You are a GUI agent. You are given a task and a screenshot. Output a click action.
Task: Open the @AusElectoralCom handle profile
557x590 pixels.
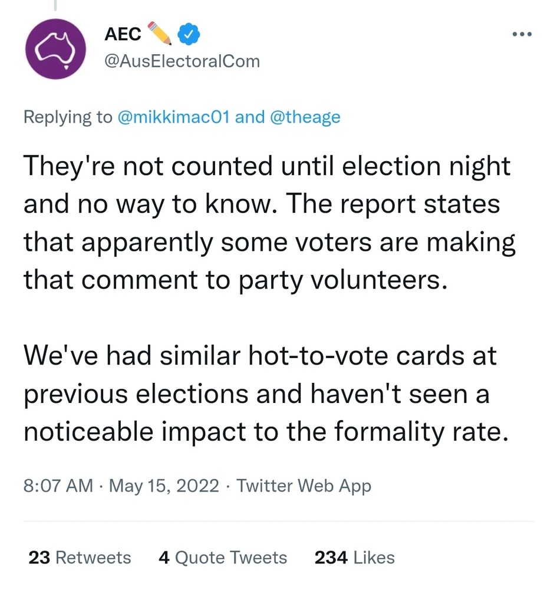(182, 61)
